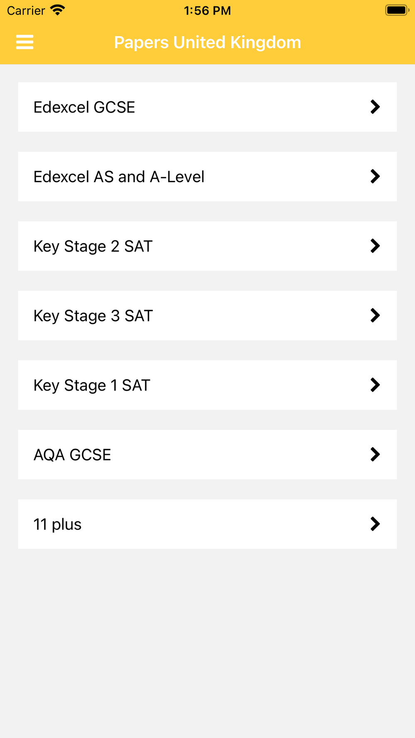Tap the Papers United Kingdom title
The width and height of the screenshot is (415, 738).
point(207,42)
